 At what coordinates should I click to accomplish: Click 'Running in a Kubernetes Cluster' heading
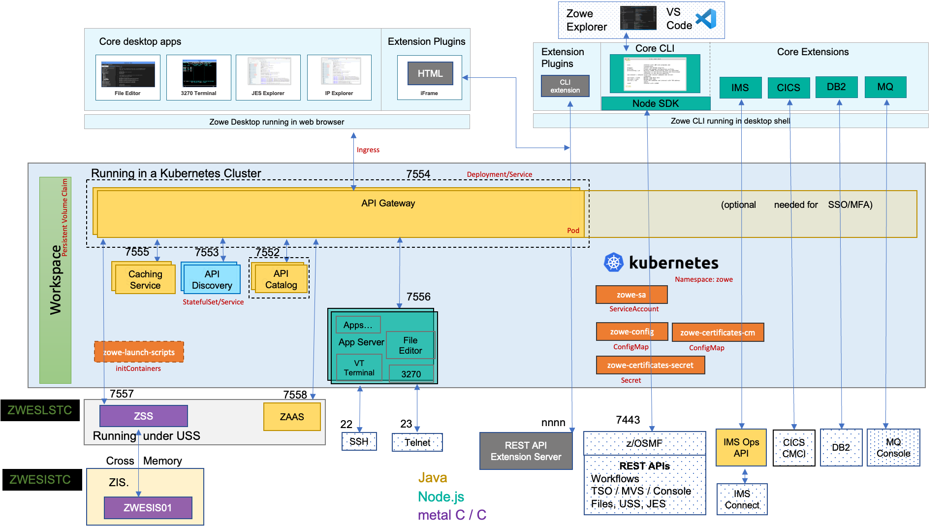(x=176, y=173)
